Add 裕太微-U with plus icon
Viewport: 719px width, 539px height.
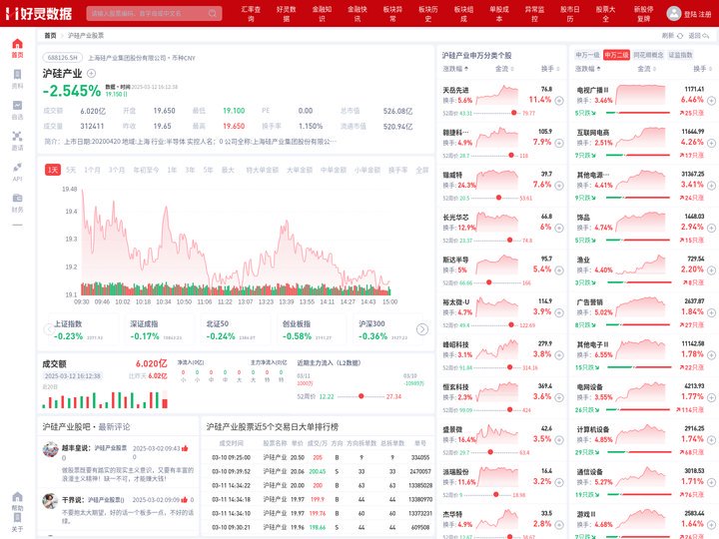(x=559, y=312)
